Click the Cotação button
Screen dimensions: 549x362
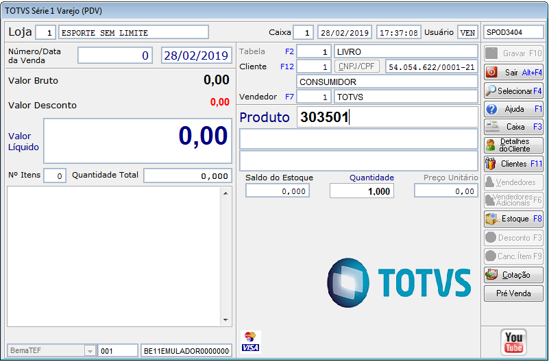[x=513, y=275]
